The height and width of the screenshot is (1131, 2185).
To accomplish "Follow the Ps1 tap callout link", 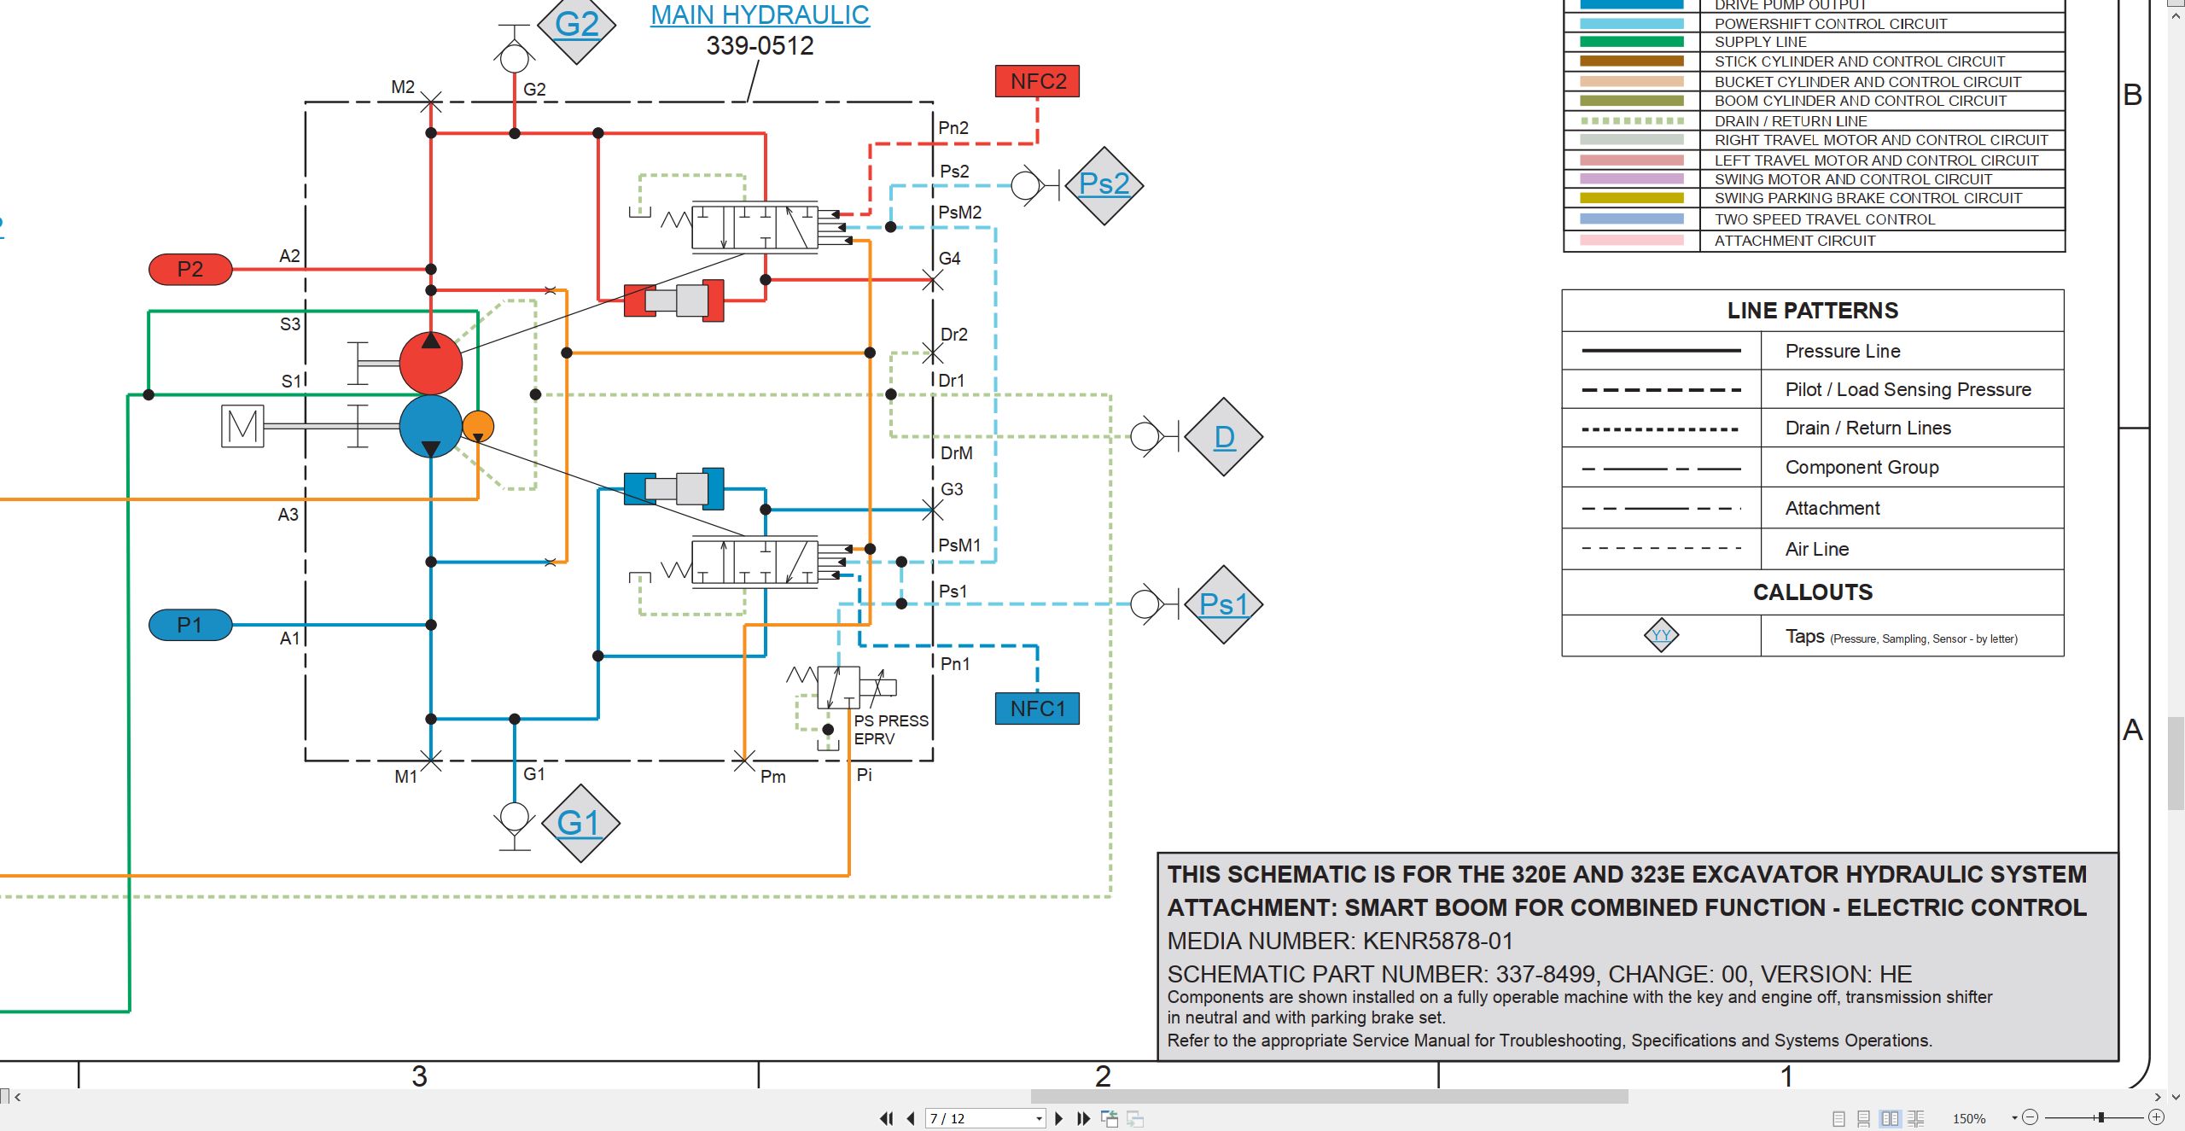I will click(1223, 604).
